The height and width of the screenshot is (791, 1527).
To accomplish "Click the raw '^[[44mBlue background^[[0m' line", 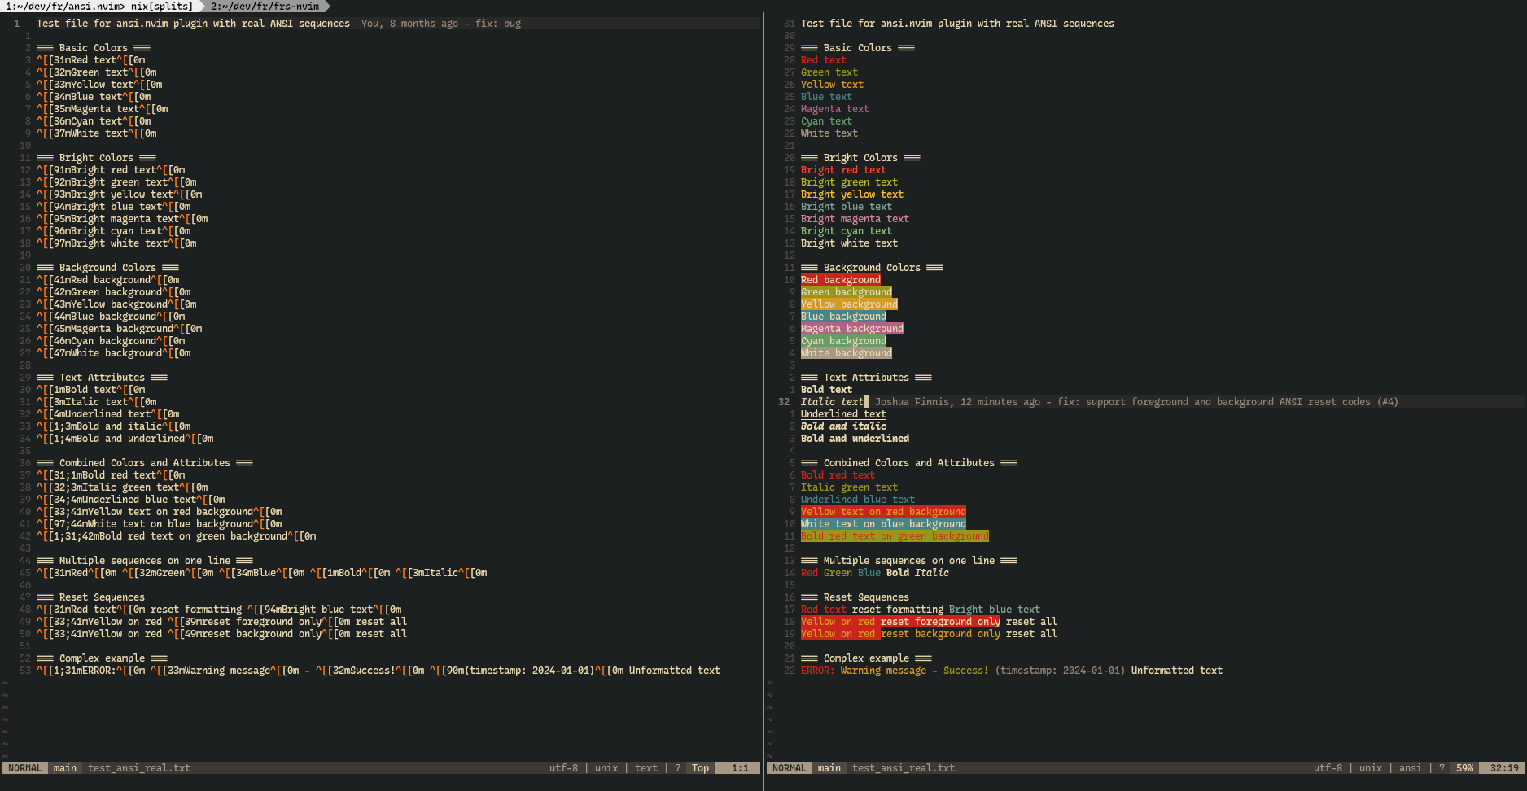I will 111,317.
